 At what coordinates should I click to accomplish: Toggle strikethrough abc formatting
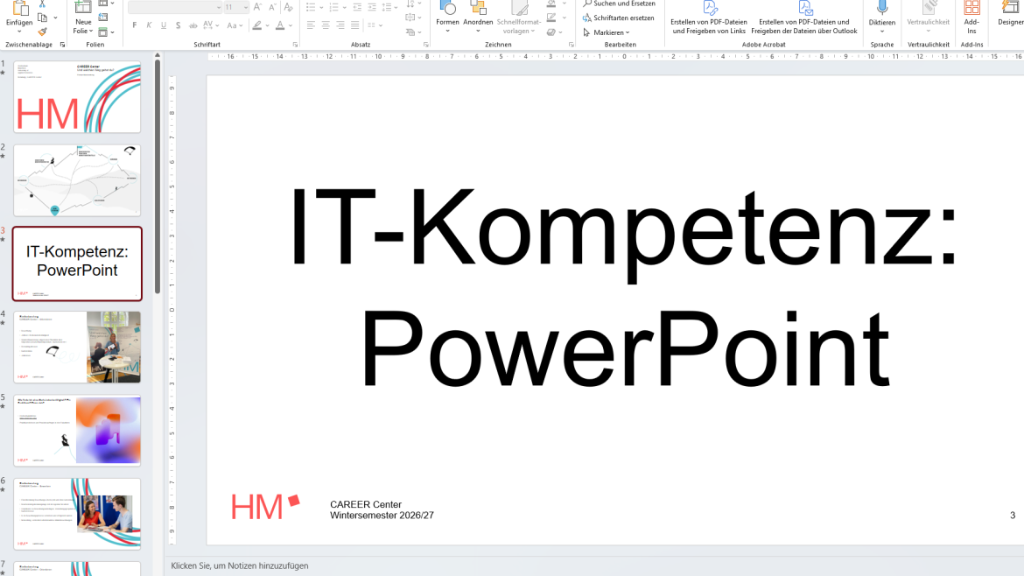(193, 25)
